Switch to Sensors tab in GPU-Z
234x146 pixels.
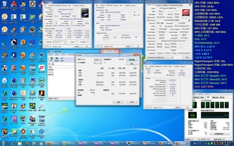click(x=159, y=5)
